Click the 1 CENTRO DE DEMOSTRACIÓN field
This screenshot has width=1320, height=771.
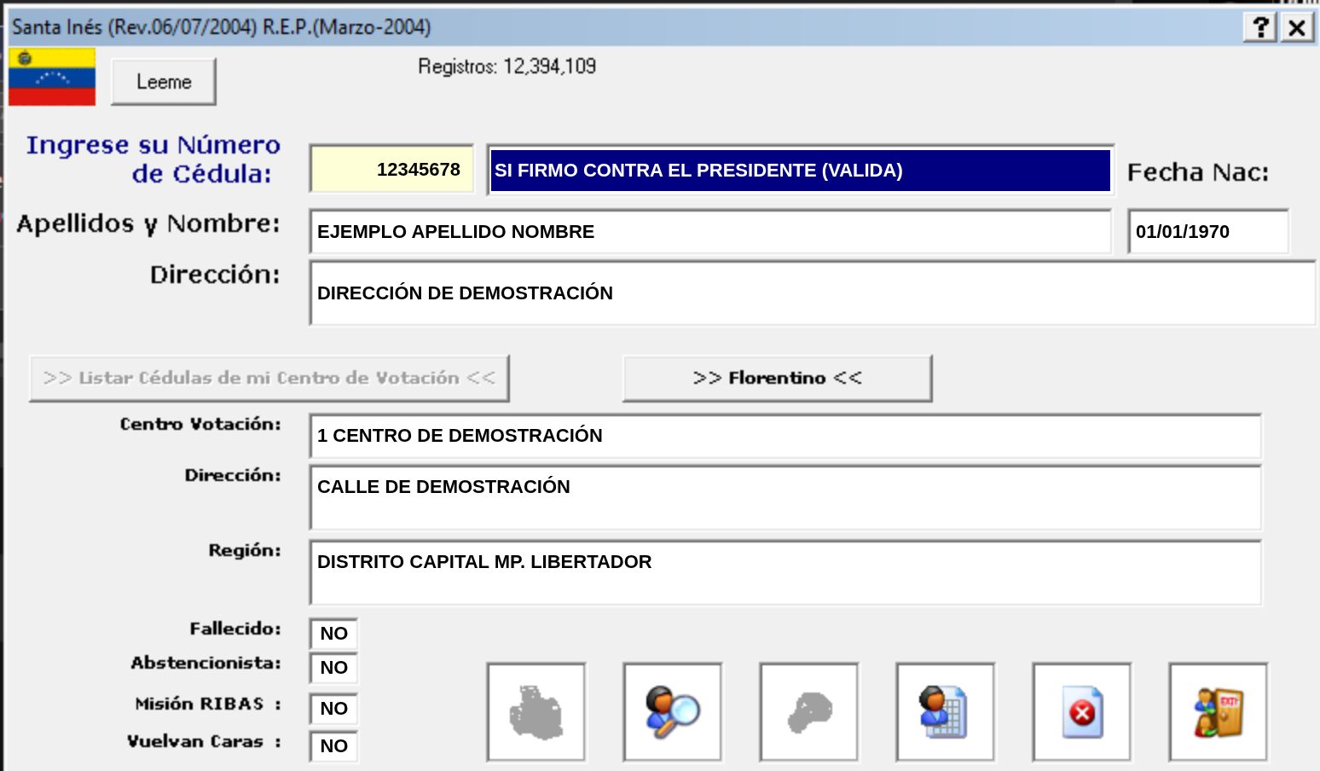(x=785, y=436)
